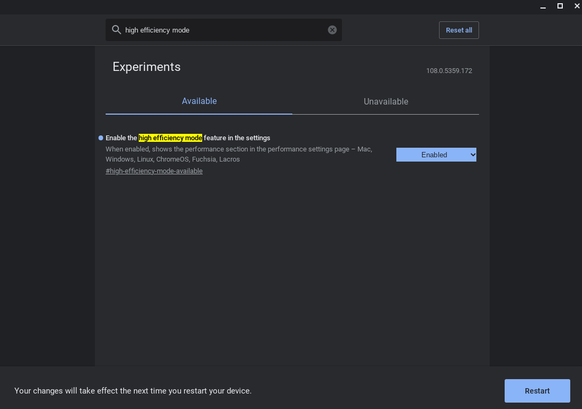Switch to the Unavailable tab

pos(386,101)
